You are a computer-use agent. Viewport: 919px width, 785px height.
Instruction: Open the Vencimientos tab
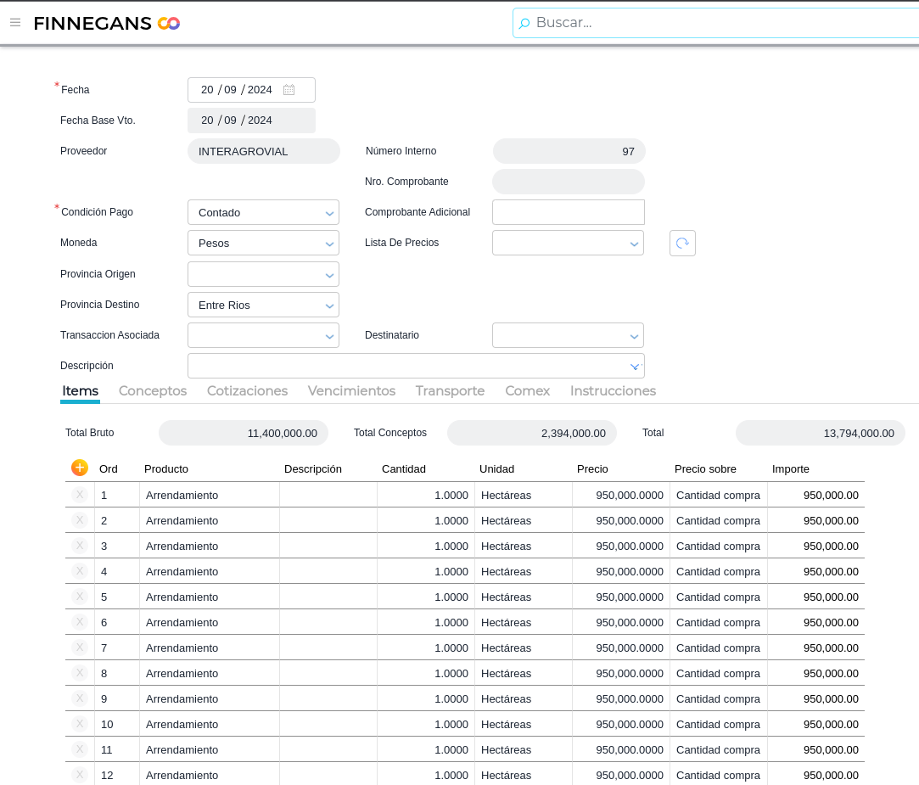coord(351,391)
